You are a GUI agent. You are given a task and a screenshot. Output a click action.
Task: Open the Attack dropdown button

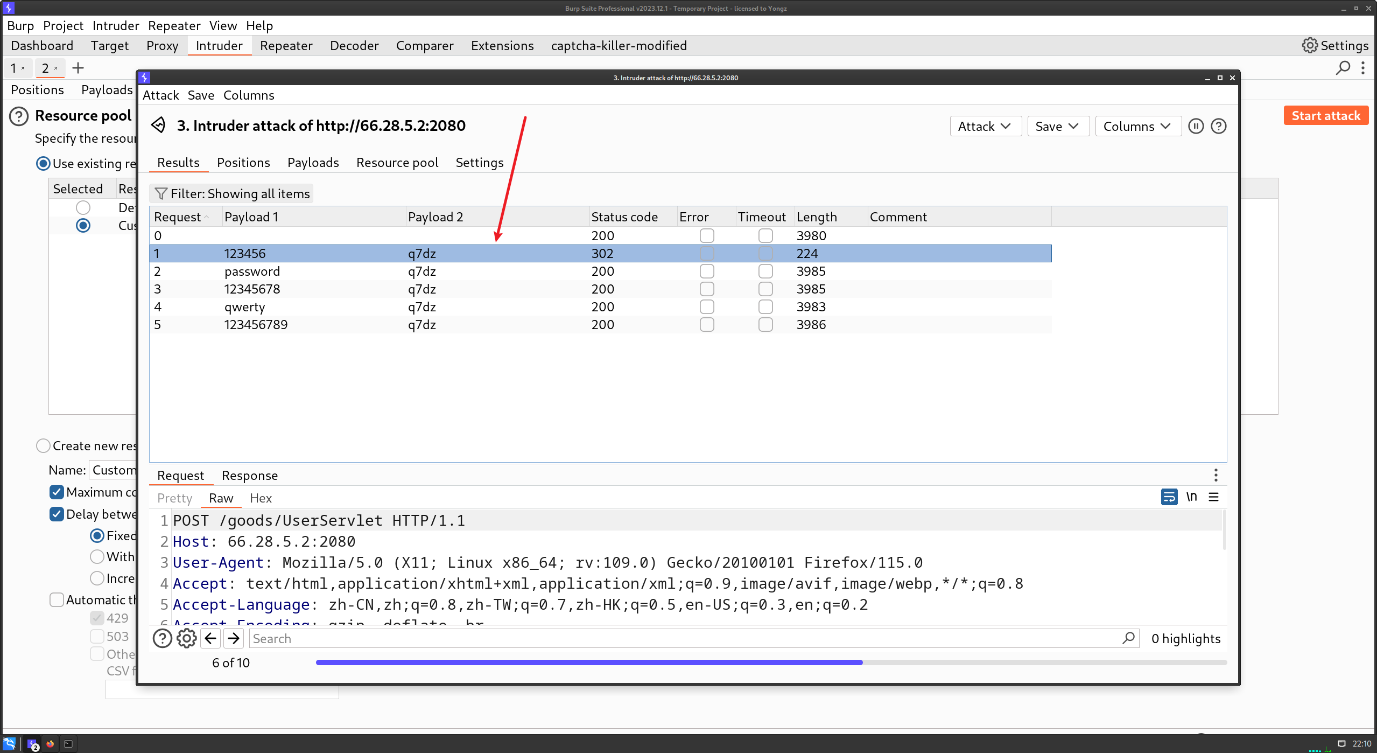(x=985, y=126)
